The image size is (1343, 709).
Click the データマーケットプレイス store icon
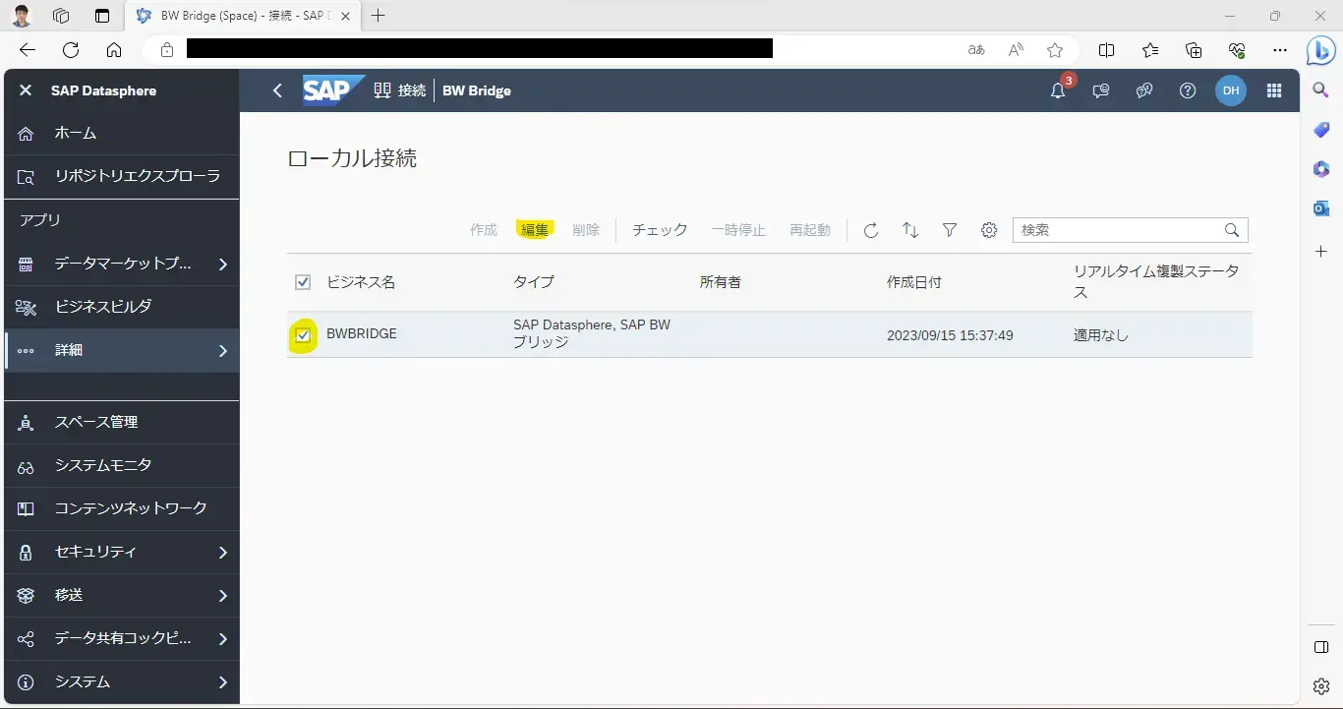pyautogui.click(x=26, y=264)
